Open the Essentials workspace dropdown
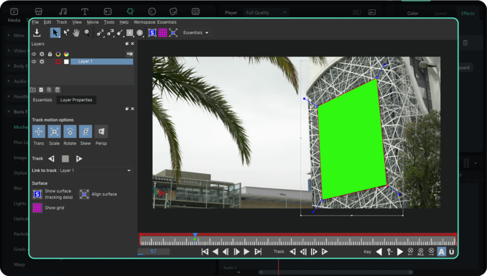 pos(196,33)
